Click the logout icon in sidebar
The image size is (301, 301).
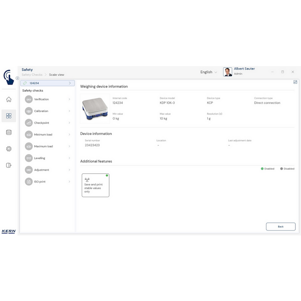point(9,165)
